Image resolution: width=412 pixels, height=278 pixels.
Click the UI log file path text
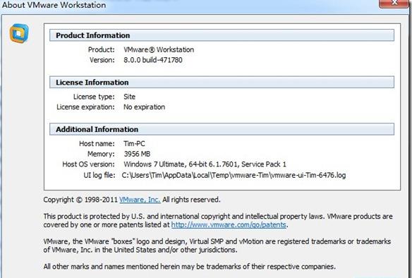[234, 175]
